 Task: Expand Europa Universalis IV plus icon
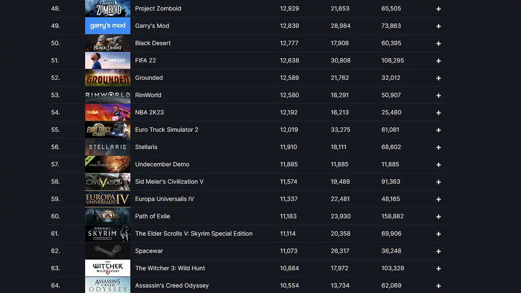(x=439, y=199)
